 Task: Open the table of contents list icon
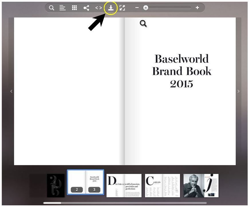coord(63,8)
